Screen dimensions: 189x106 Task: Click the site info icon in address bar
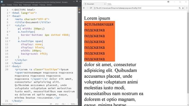[95, 8]
